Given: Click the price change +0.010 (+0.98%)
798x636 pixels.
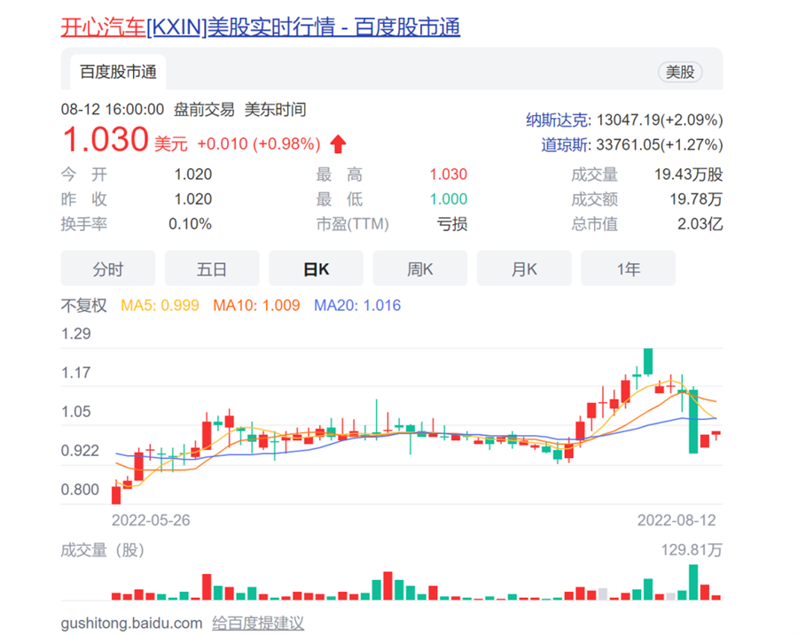Looking at the screenshot, I should click(x=259, y=143).
